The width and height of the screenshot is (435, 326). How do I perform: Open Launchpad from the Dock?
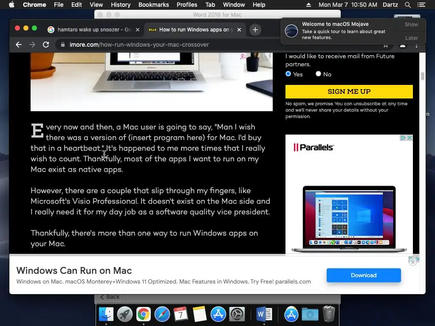click(125, 314)
